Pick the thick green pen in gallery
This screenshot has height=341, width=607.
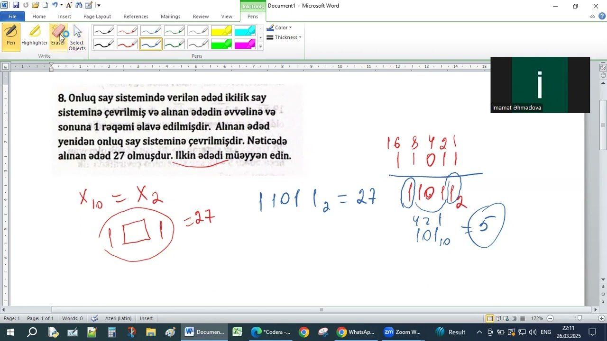tap(175, 44)
